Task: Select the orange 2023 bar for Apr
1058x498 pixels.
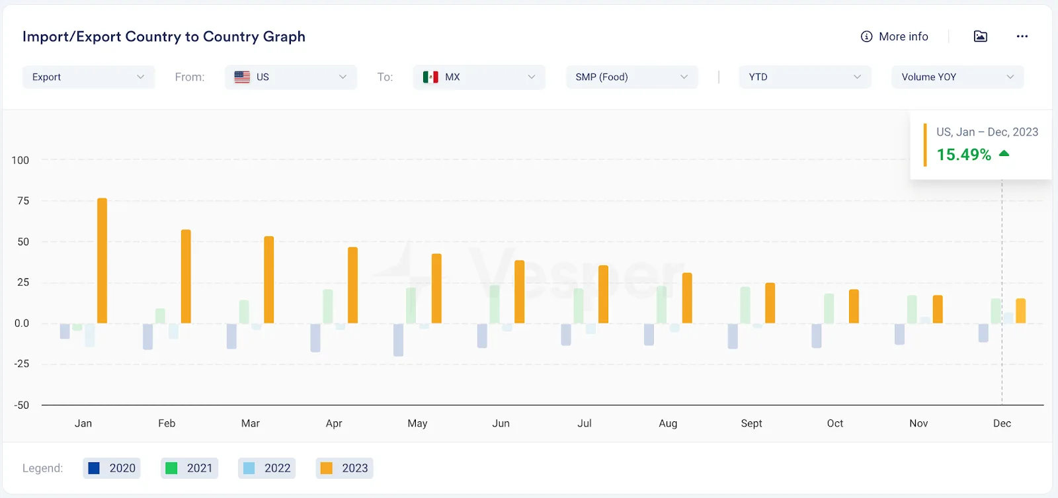Action: pos(353,285)
